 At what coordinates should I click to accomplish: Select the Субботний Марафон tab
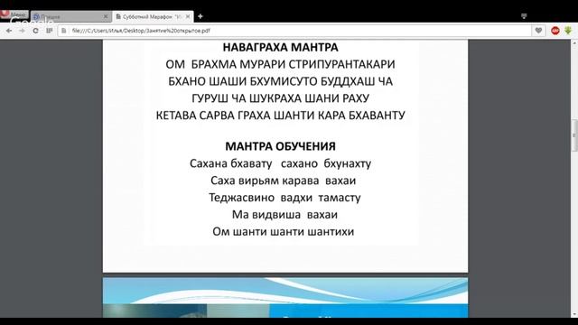[x=153, y=16]
